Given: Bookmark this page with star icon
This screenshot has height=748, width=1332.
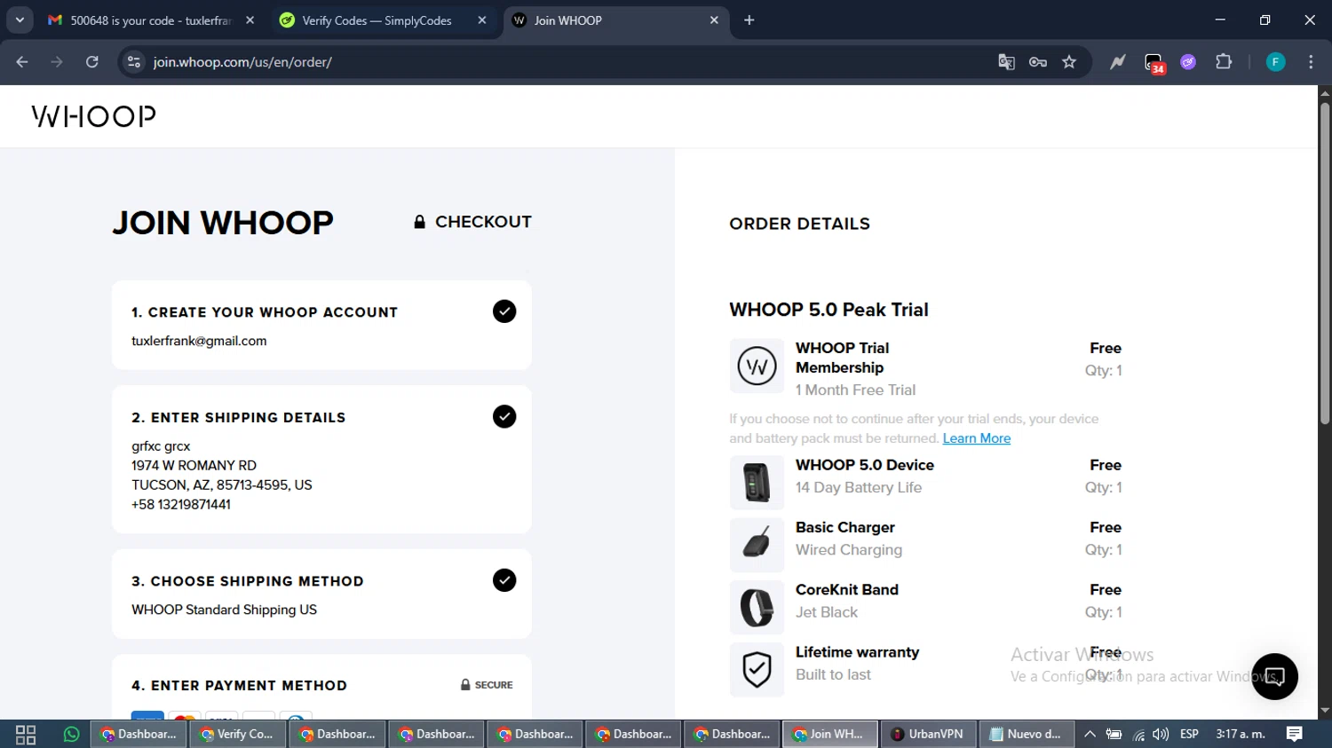Looking at the screenshot, I should click(x=1069, y=62).
